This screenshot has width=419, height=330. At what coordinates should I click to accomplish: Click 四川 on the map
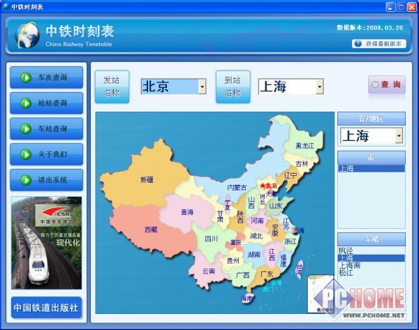tap(212, 239)
